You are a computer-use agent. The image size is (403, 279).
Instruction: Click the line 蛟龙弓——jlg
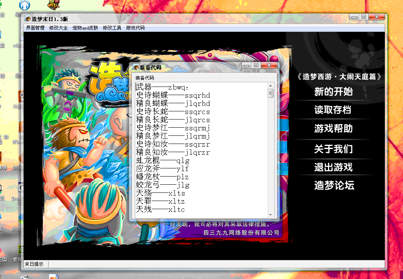tap(163, 185)
